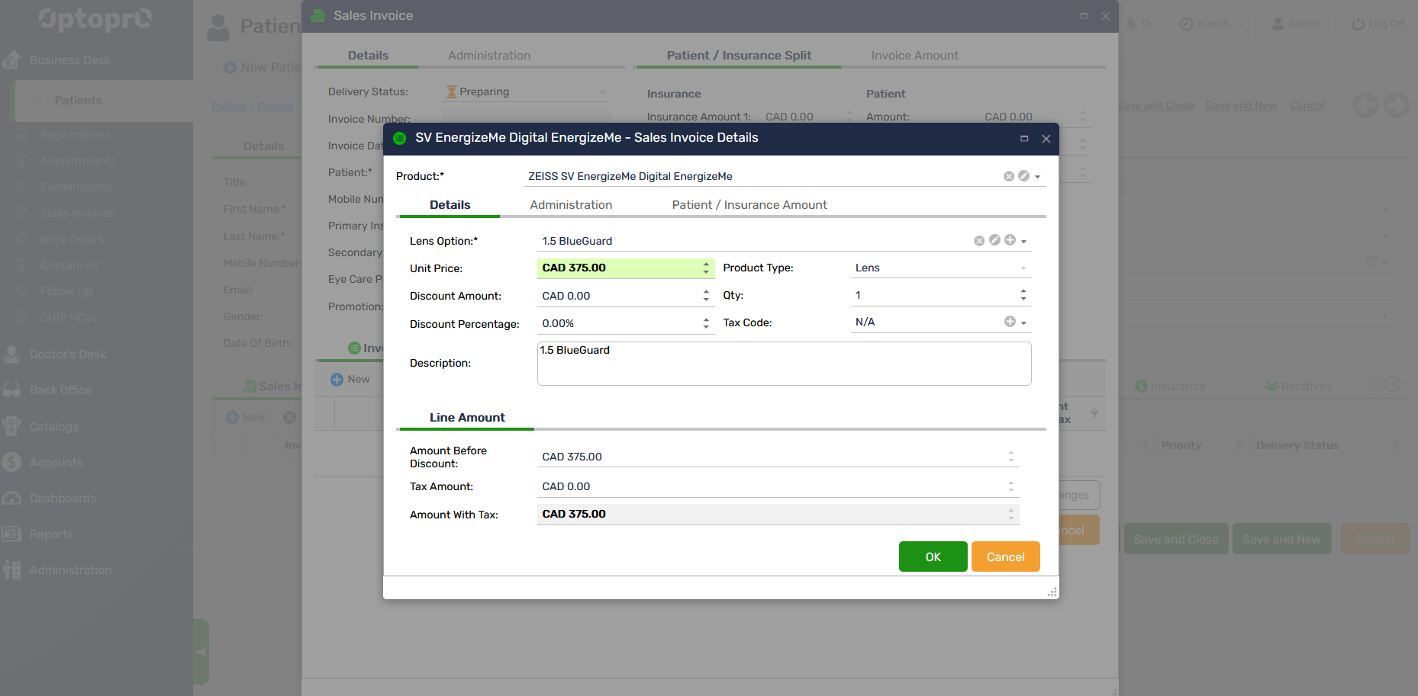Viewport: 1418px width, 696px height.
Task: Clear the Product field selection
Action: click(x=1008, y=176)
